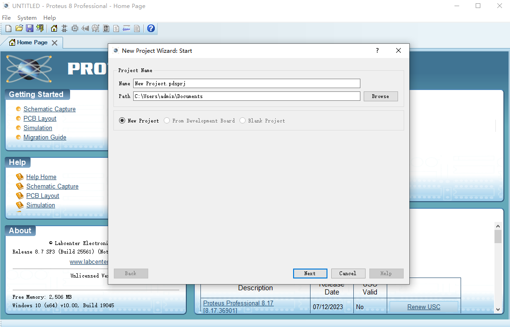The width and height of the screenshot is (510, 327).
Task: Close the Home Page tab
Action: 55,43
